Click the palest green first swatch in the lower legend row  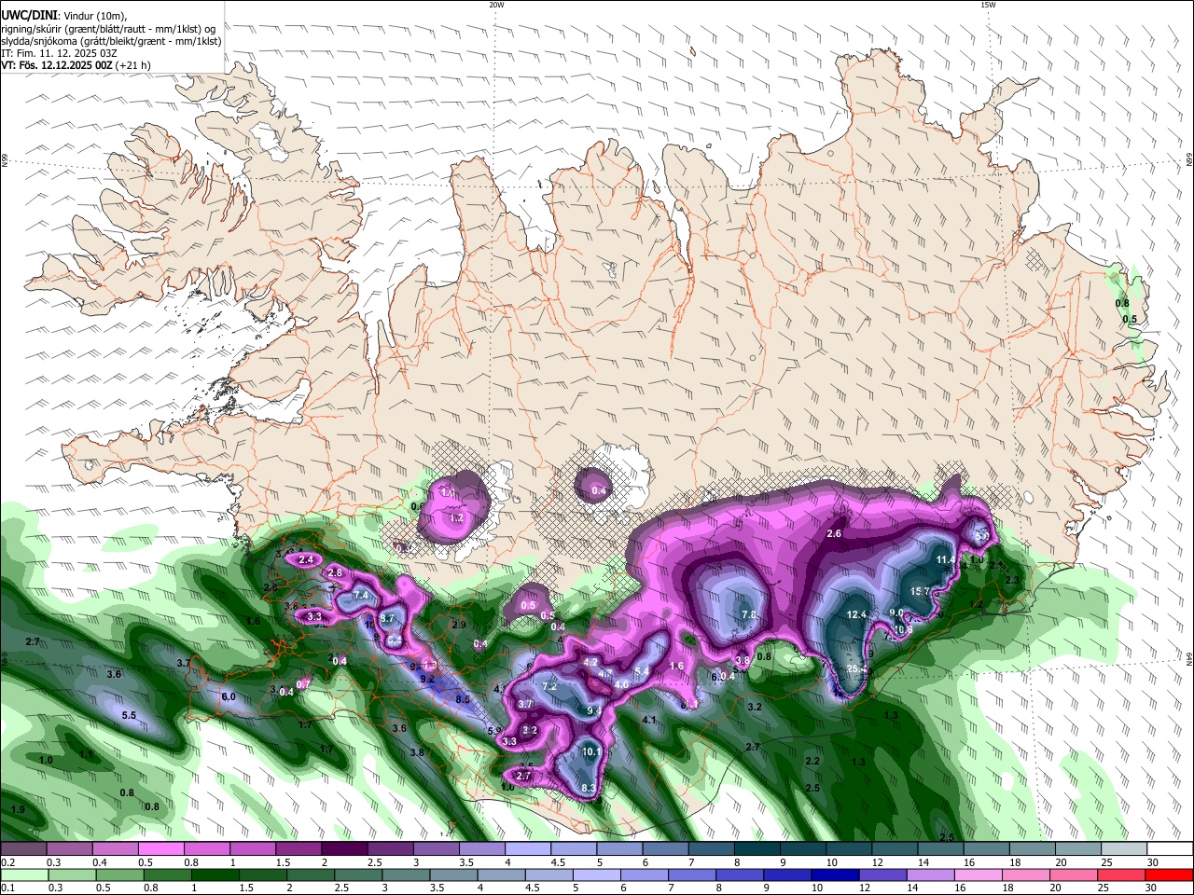tap(23, 875)
